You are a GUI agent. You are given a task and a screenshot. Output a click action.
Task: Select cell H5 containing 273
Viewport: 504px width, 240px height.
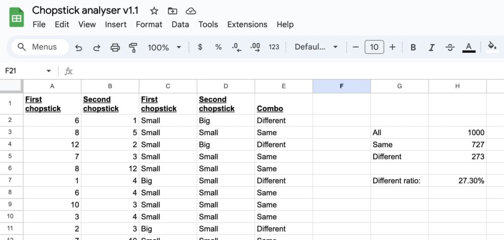457,156
